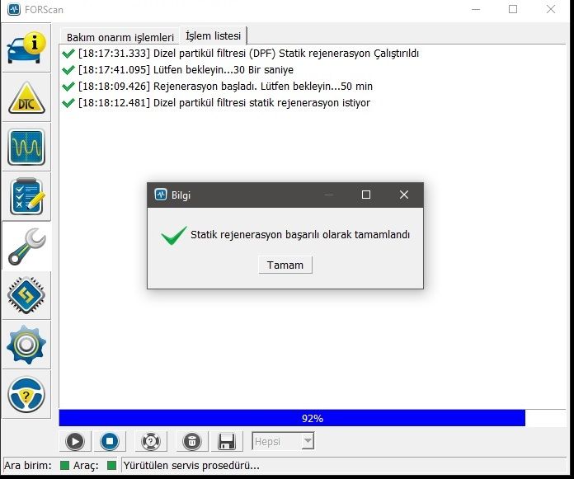
Task: Click the FORScan title bar app icon
Action: 14,10
